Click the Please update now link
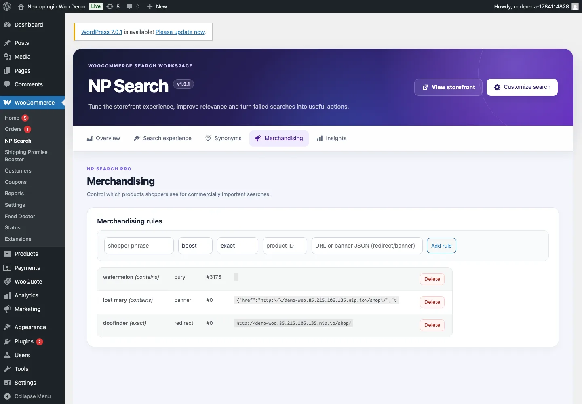The image size is (582, 404). pos(180,32)
